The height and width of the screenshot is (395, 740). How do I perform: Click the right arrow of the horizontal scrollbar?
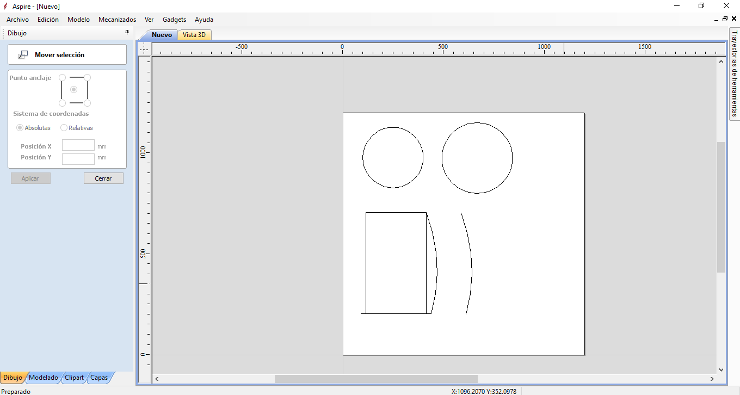click(712, 379)
